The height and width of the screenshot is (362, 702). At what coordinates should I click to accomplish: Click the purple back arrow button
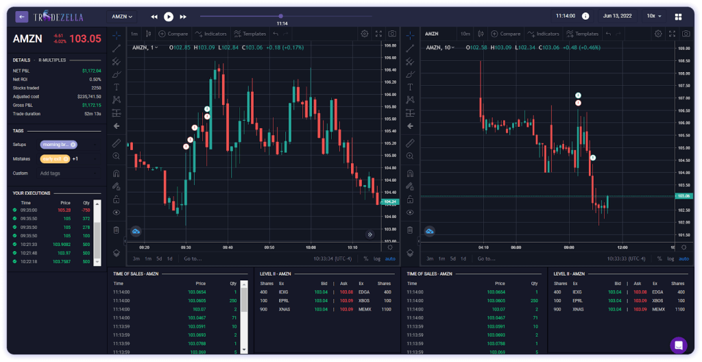pyautogui.click(x=22, y=16)
